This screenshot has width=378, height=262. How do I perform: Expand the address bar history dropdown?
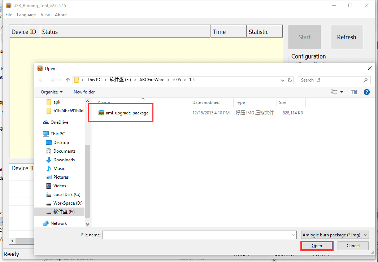tap(283, 80)
